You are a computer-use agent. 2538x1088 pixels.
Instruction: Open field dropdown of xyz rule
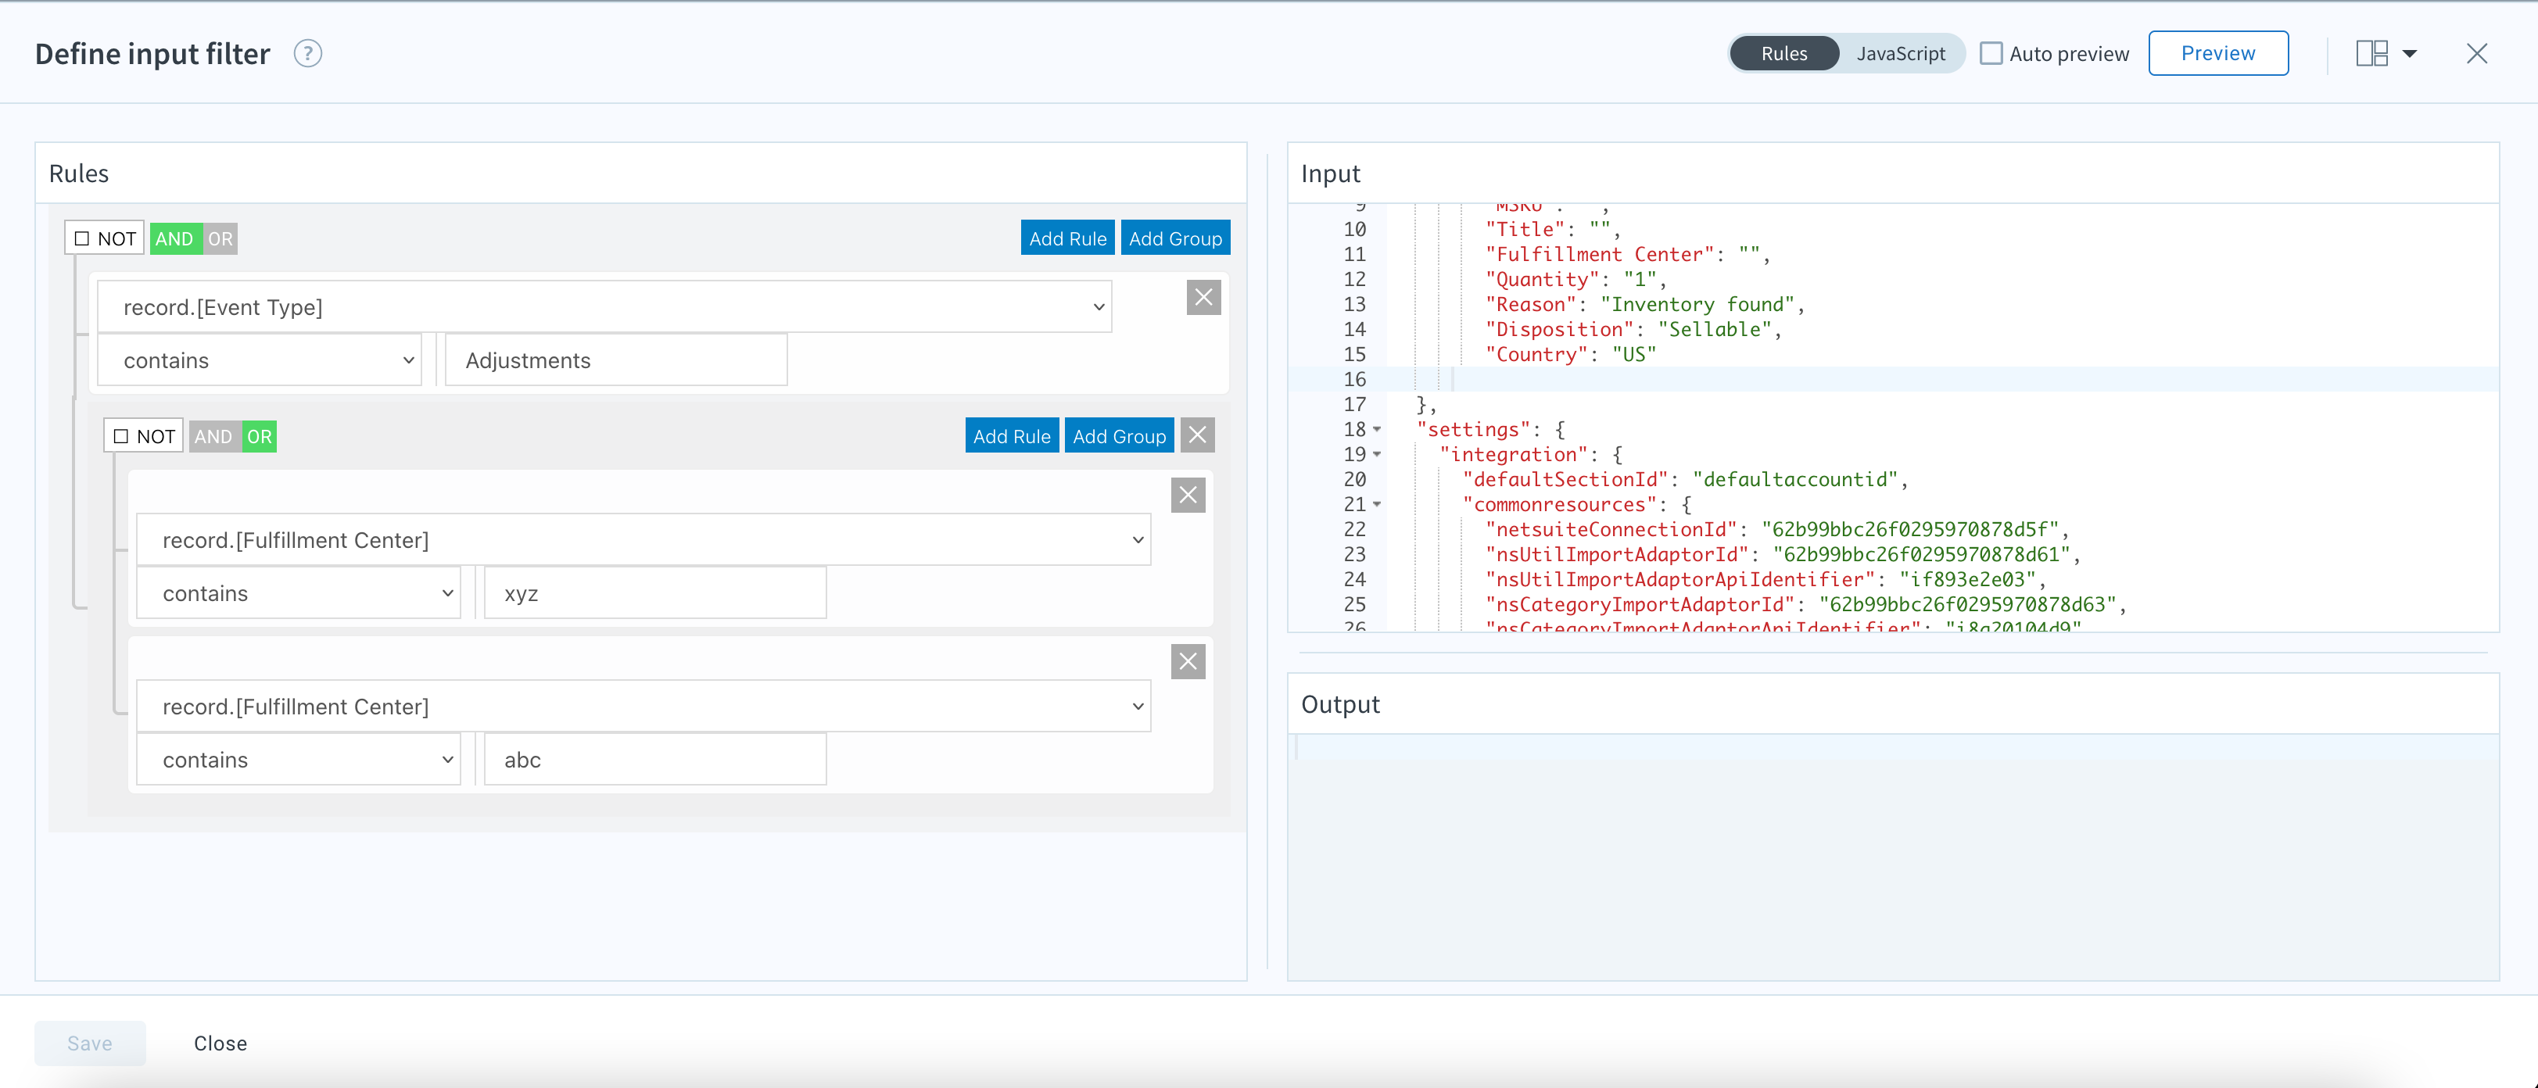pos(643,539)
